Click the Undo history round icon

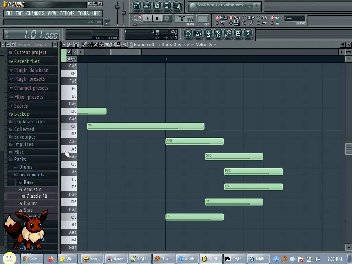coord(188,34)
